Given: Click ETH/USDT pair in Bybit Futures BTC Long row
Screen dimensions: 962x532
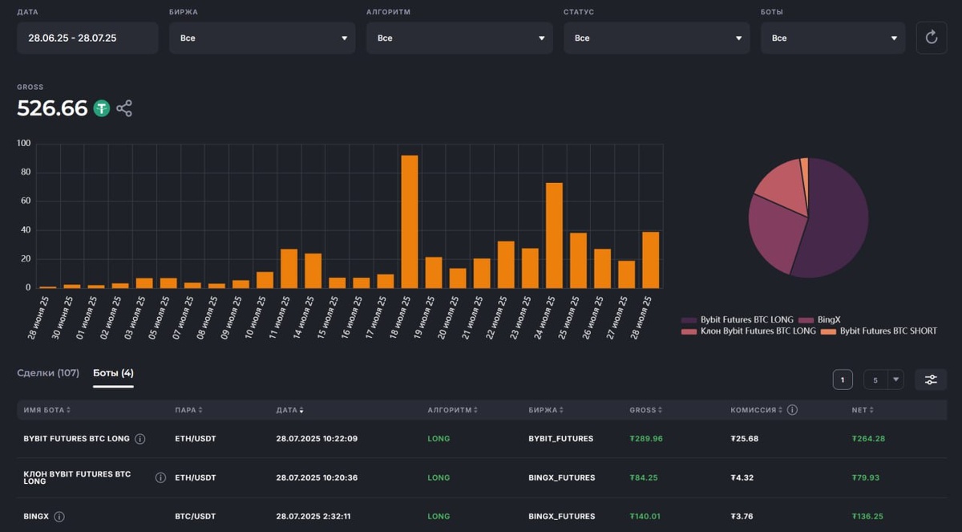Looking at the screenshot, I should tap(196, 439).
